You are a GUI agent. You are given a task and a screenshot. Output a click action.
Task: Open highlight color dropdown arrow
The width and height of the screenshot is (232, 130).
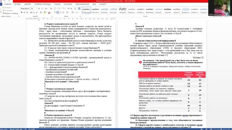pyautogui.click(x=47, y=12)
